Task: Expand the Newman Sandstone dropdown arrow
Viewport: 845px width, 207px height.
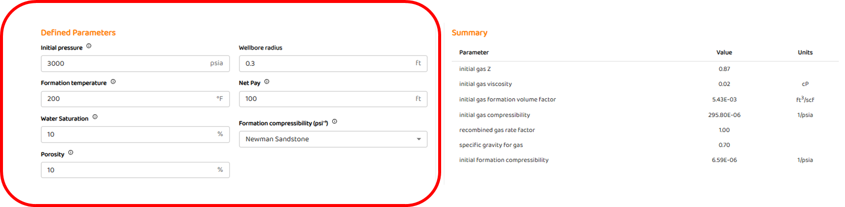Action: [419, 139]
